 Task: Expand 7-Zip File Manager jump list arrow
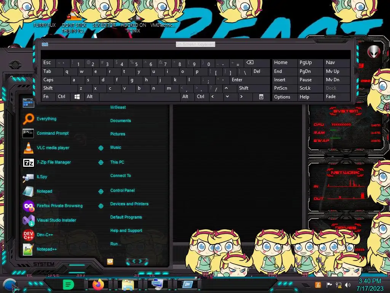[101, 163]
